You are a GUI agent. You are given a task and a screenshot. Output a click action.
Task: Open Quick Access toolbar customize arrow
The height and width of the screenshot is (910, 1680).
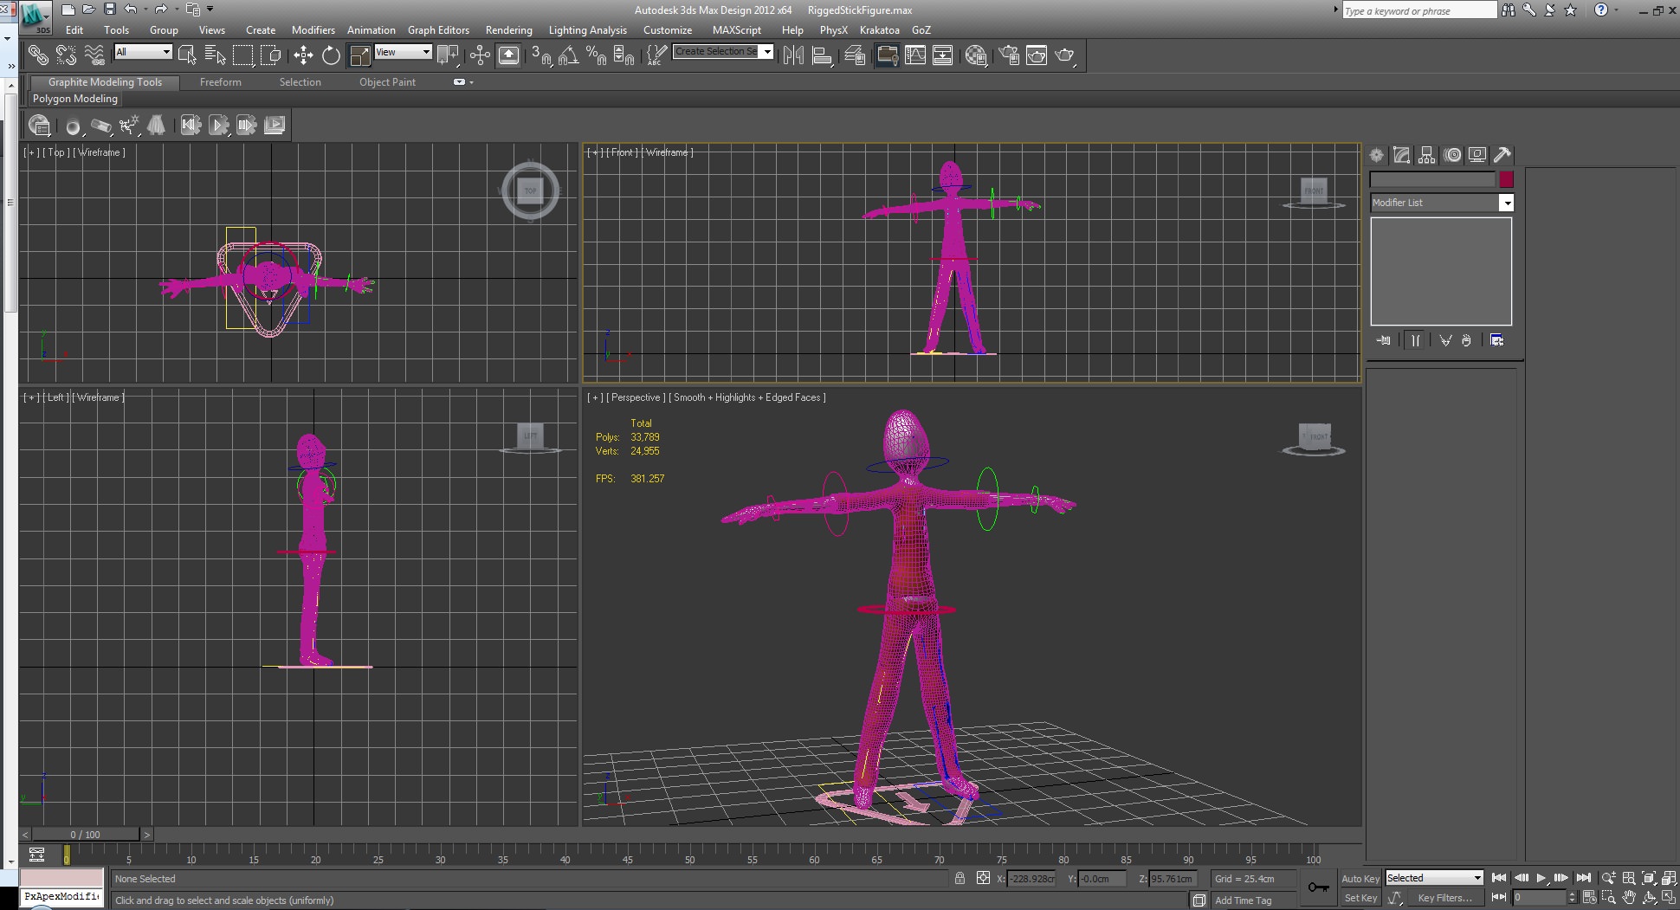[210, 10]
